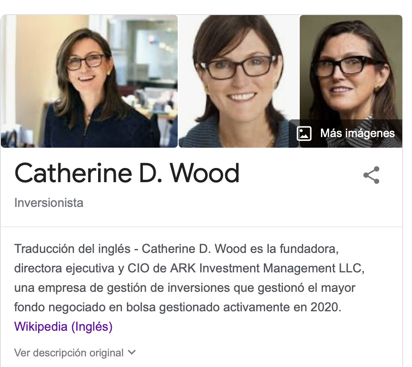Click the Traducción del inglés label
This screenshot has height=367, width=412.
coord(72,249)
